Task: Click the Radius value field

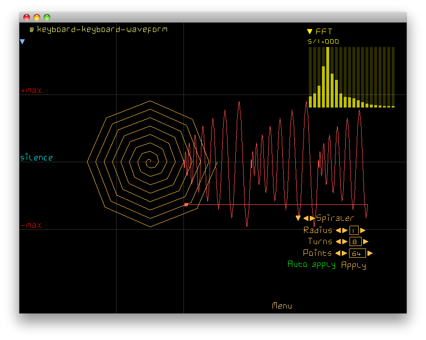Action: (354, 231)
